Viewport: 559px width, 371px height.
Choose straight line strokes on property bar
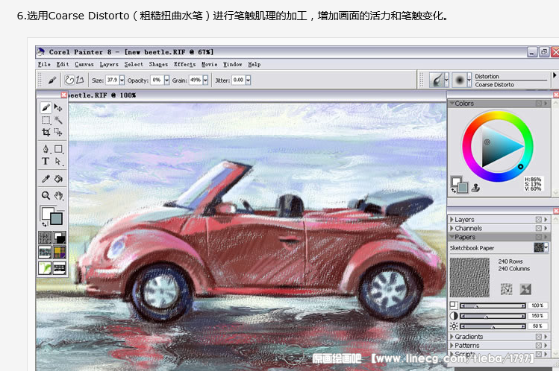coord(80,80)
